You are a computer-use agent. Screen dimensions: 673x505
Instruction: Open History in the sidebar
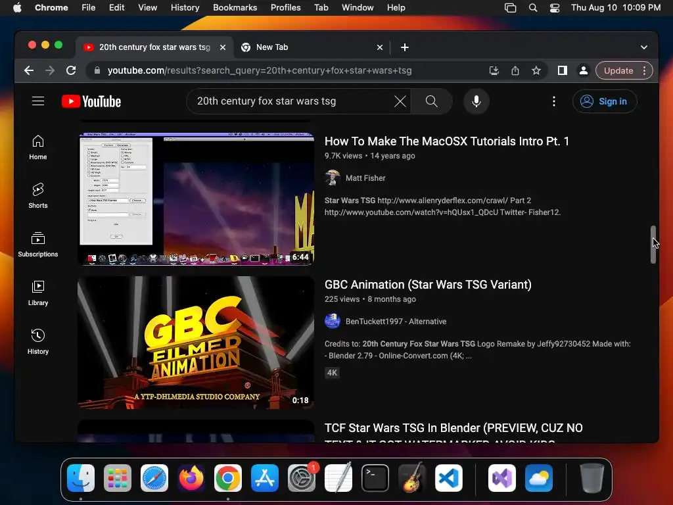click(x=37, y=342)
